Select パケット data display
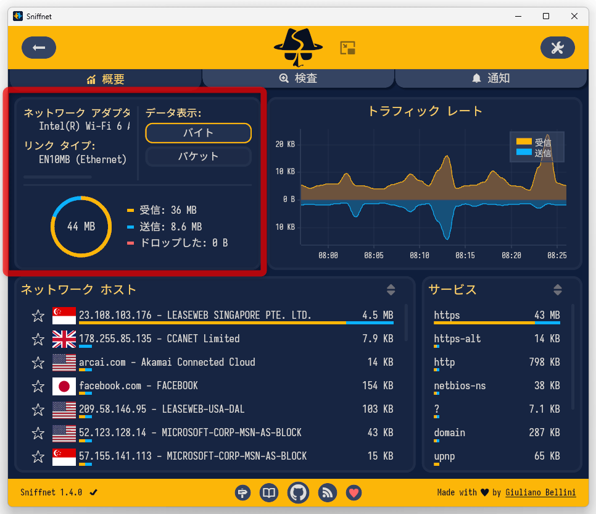 (198, 156)
